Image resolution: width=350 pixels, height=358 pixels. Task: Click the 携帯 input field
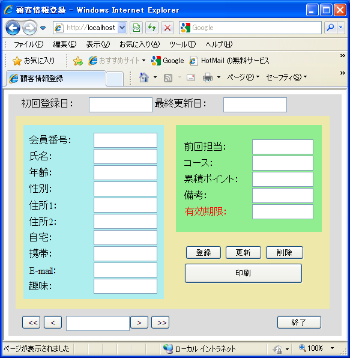125,254
